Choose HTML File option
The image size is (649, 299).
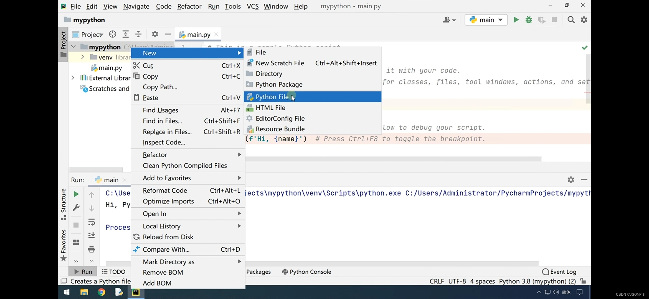point(313,108)
